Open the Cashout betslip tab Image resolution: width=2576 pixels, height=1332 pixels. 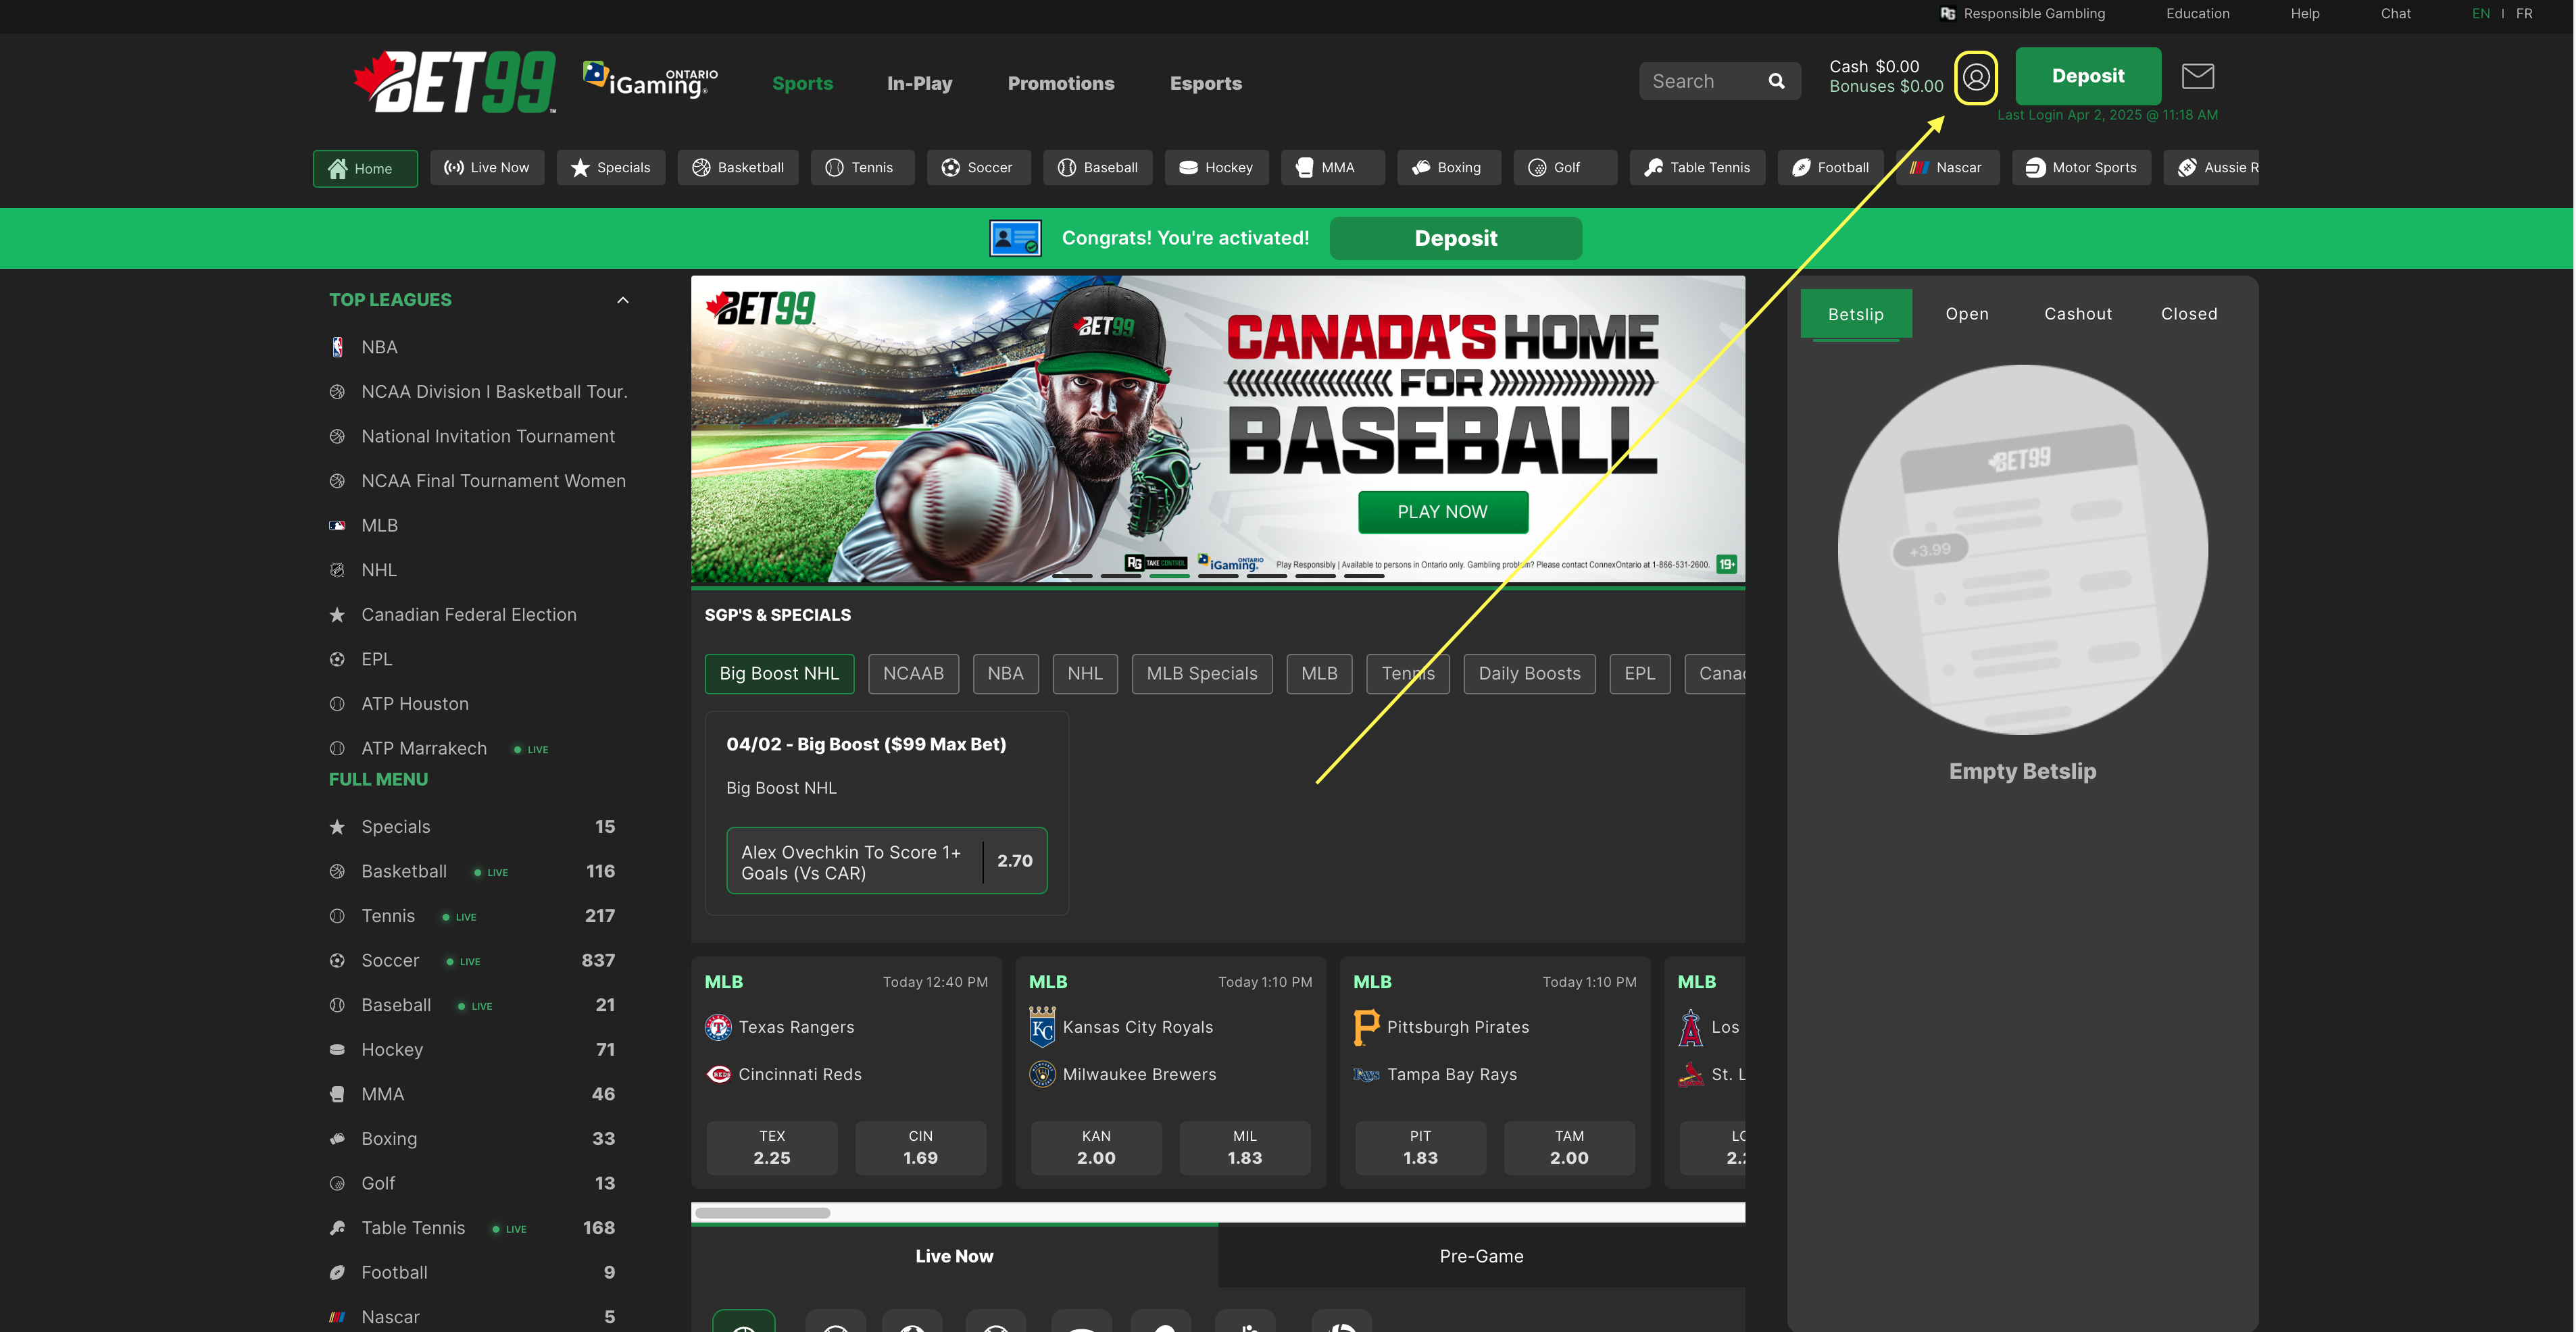coord(2078,314)
